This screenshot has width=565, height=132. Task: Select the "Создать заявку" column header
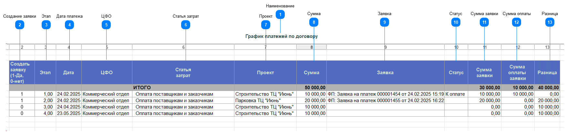[22, 73]
